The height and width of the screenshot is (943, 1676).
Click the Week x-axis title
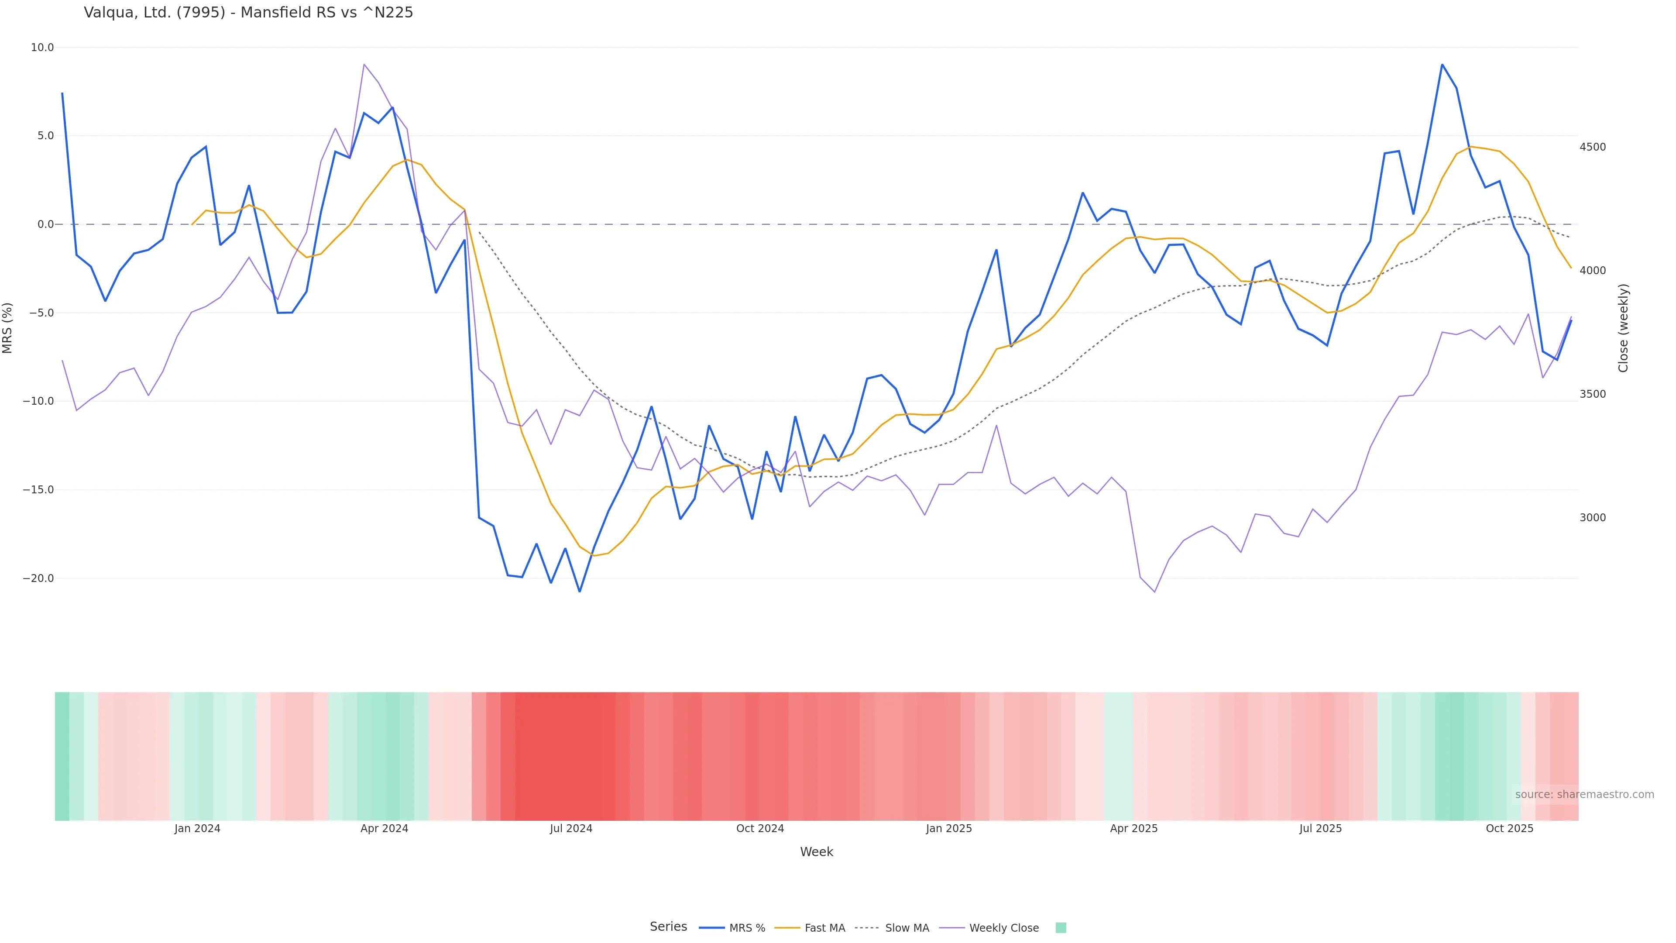816,852
